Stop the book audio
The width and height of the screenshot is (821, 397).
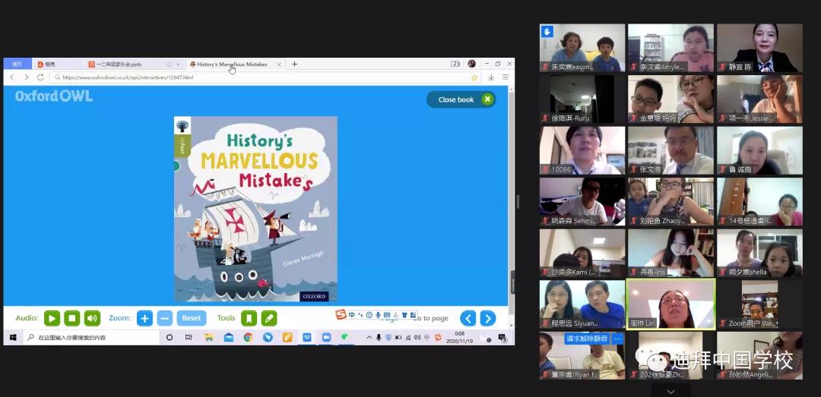[x=72, y=318]
